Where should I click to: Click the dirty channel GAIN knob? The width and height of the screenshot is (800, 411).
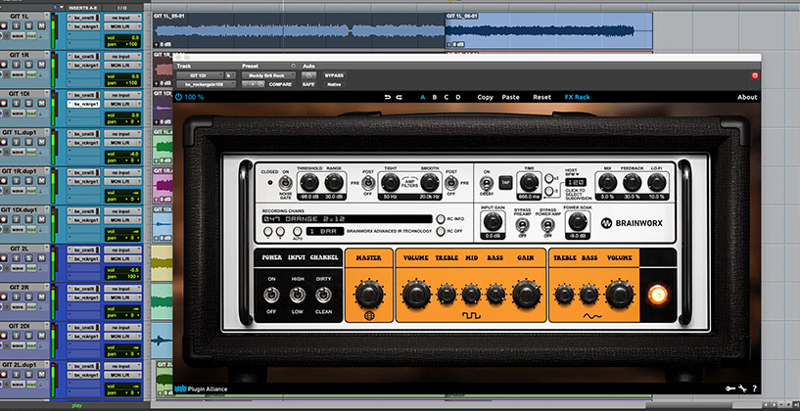(526, 295)
